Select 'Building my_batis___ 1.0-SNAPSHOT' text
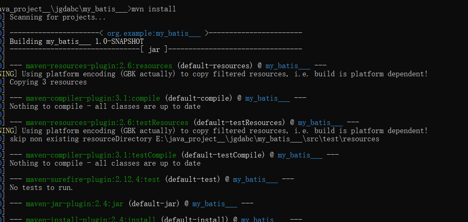The height and width of the screenshot is (222, 468). pyautogui.click(x=76, y=41)
